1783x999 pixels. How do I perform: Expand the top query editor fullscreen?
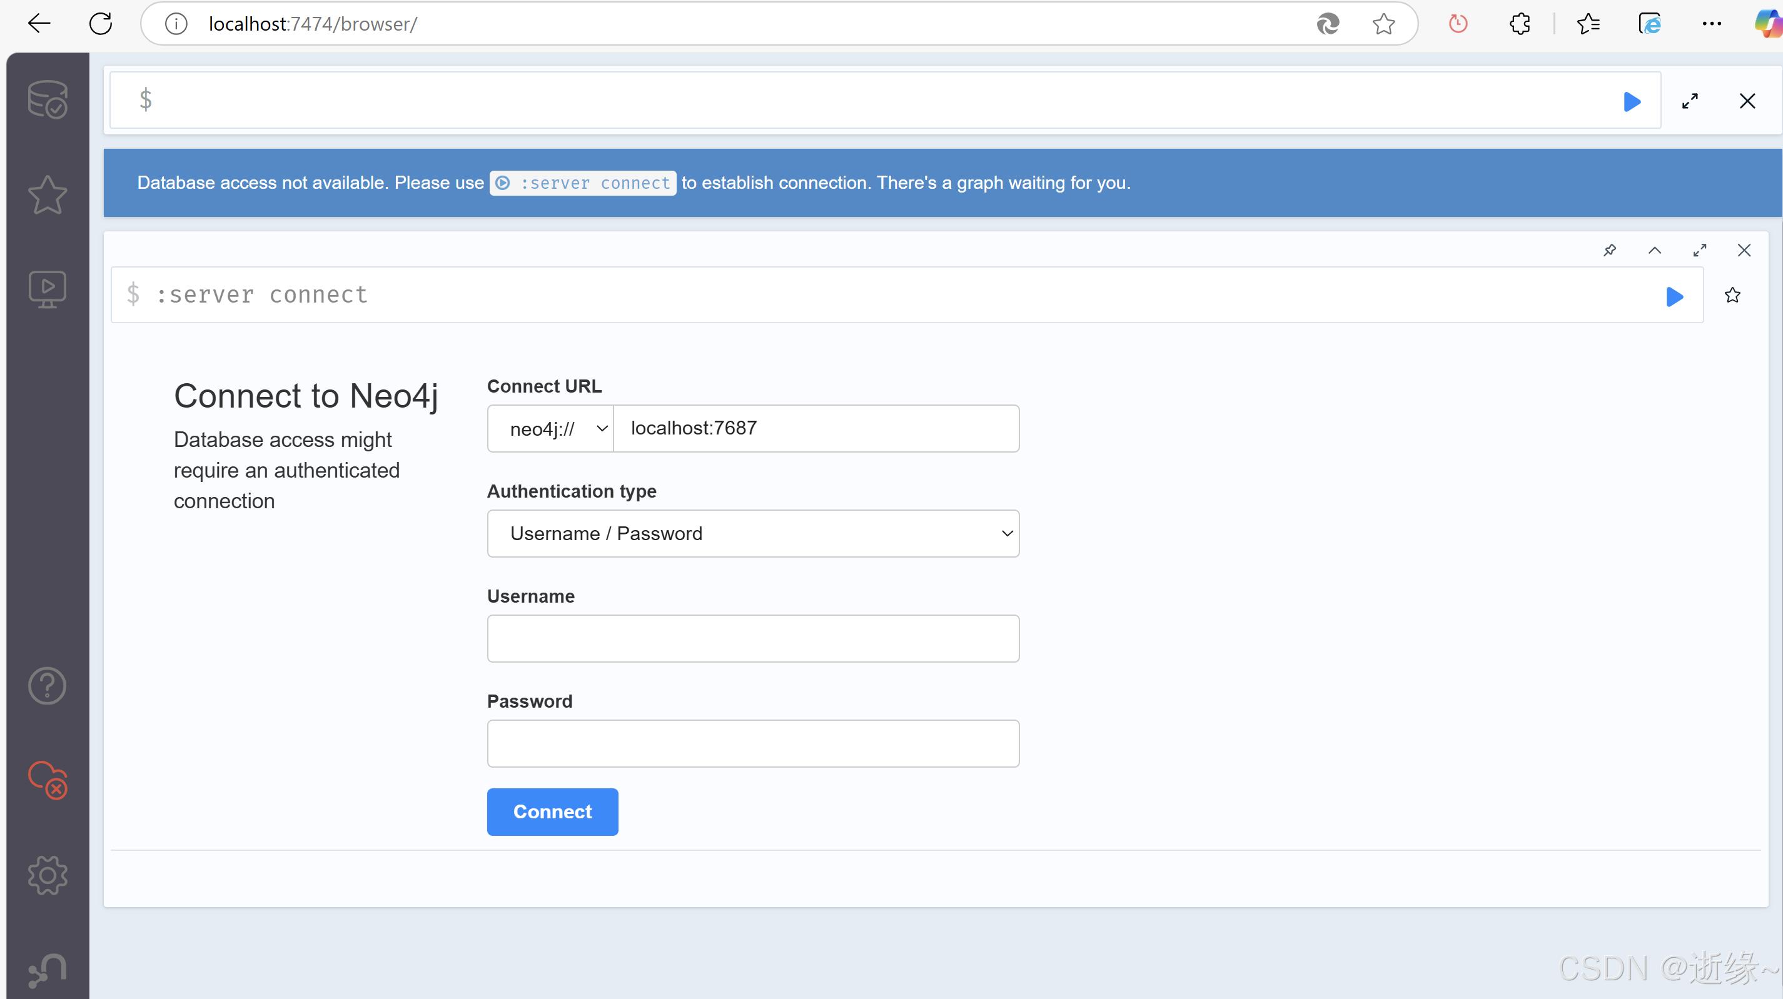coord(1690,102)
